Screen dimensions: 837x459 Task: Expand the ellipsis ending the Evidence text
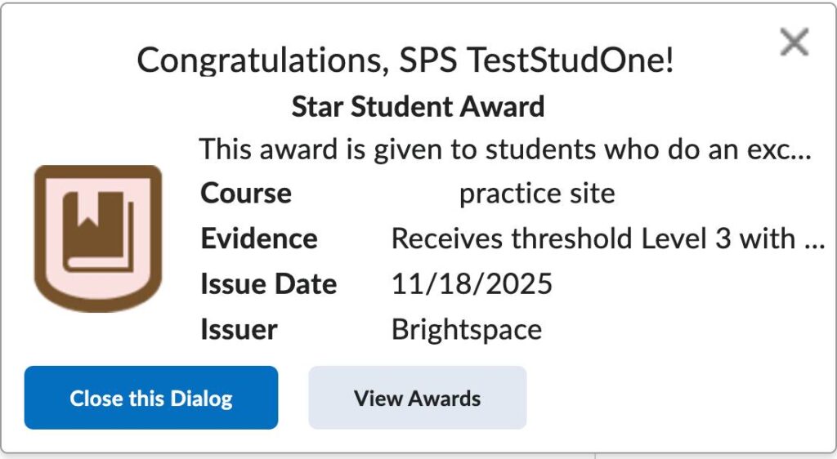pyautogui.click(x=814, y=240)
